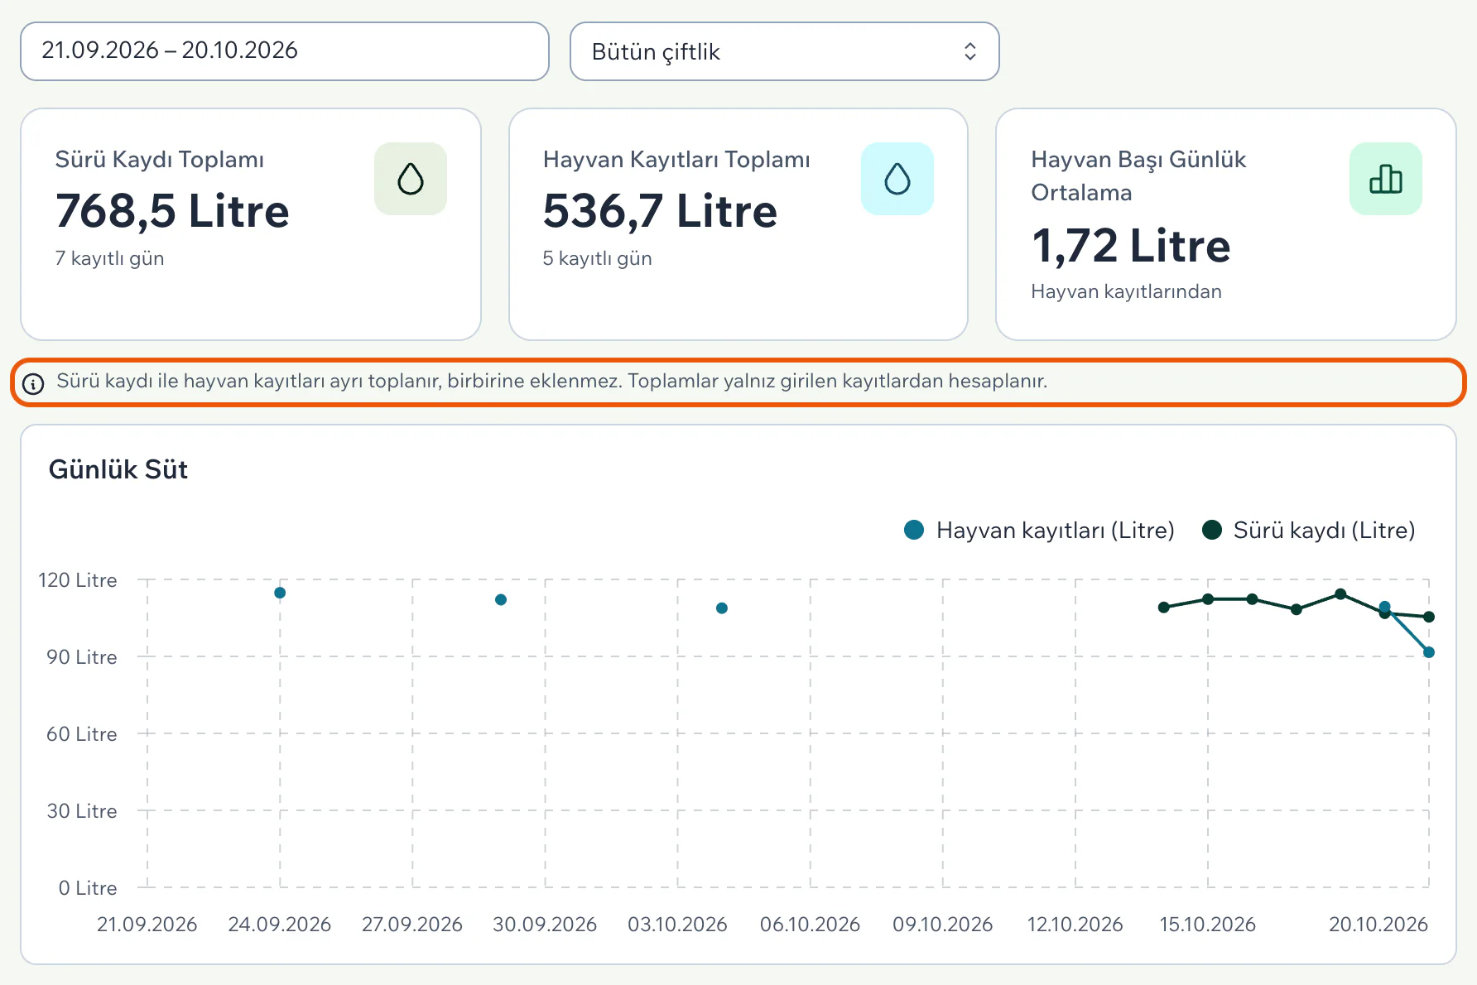
Task: Click the "5 kayıtlı gün" subtitle
Action: [x=597, y=258]
